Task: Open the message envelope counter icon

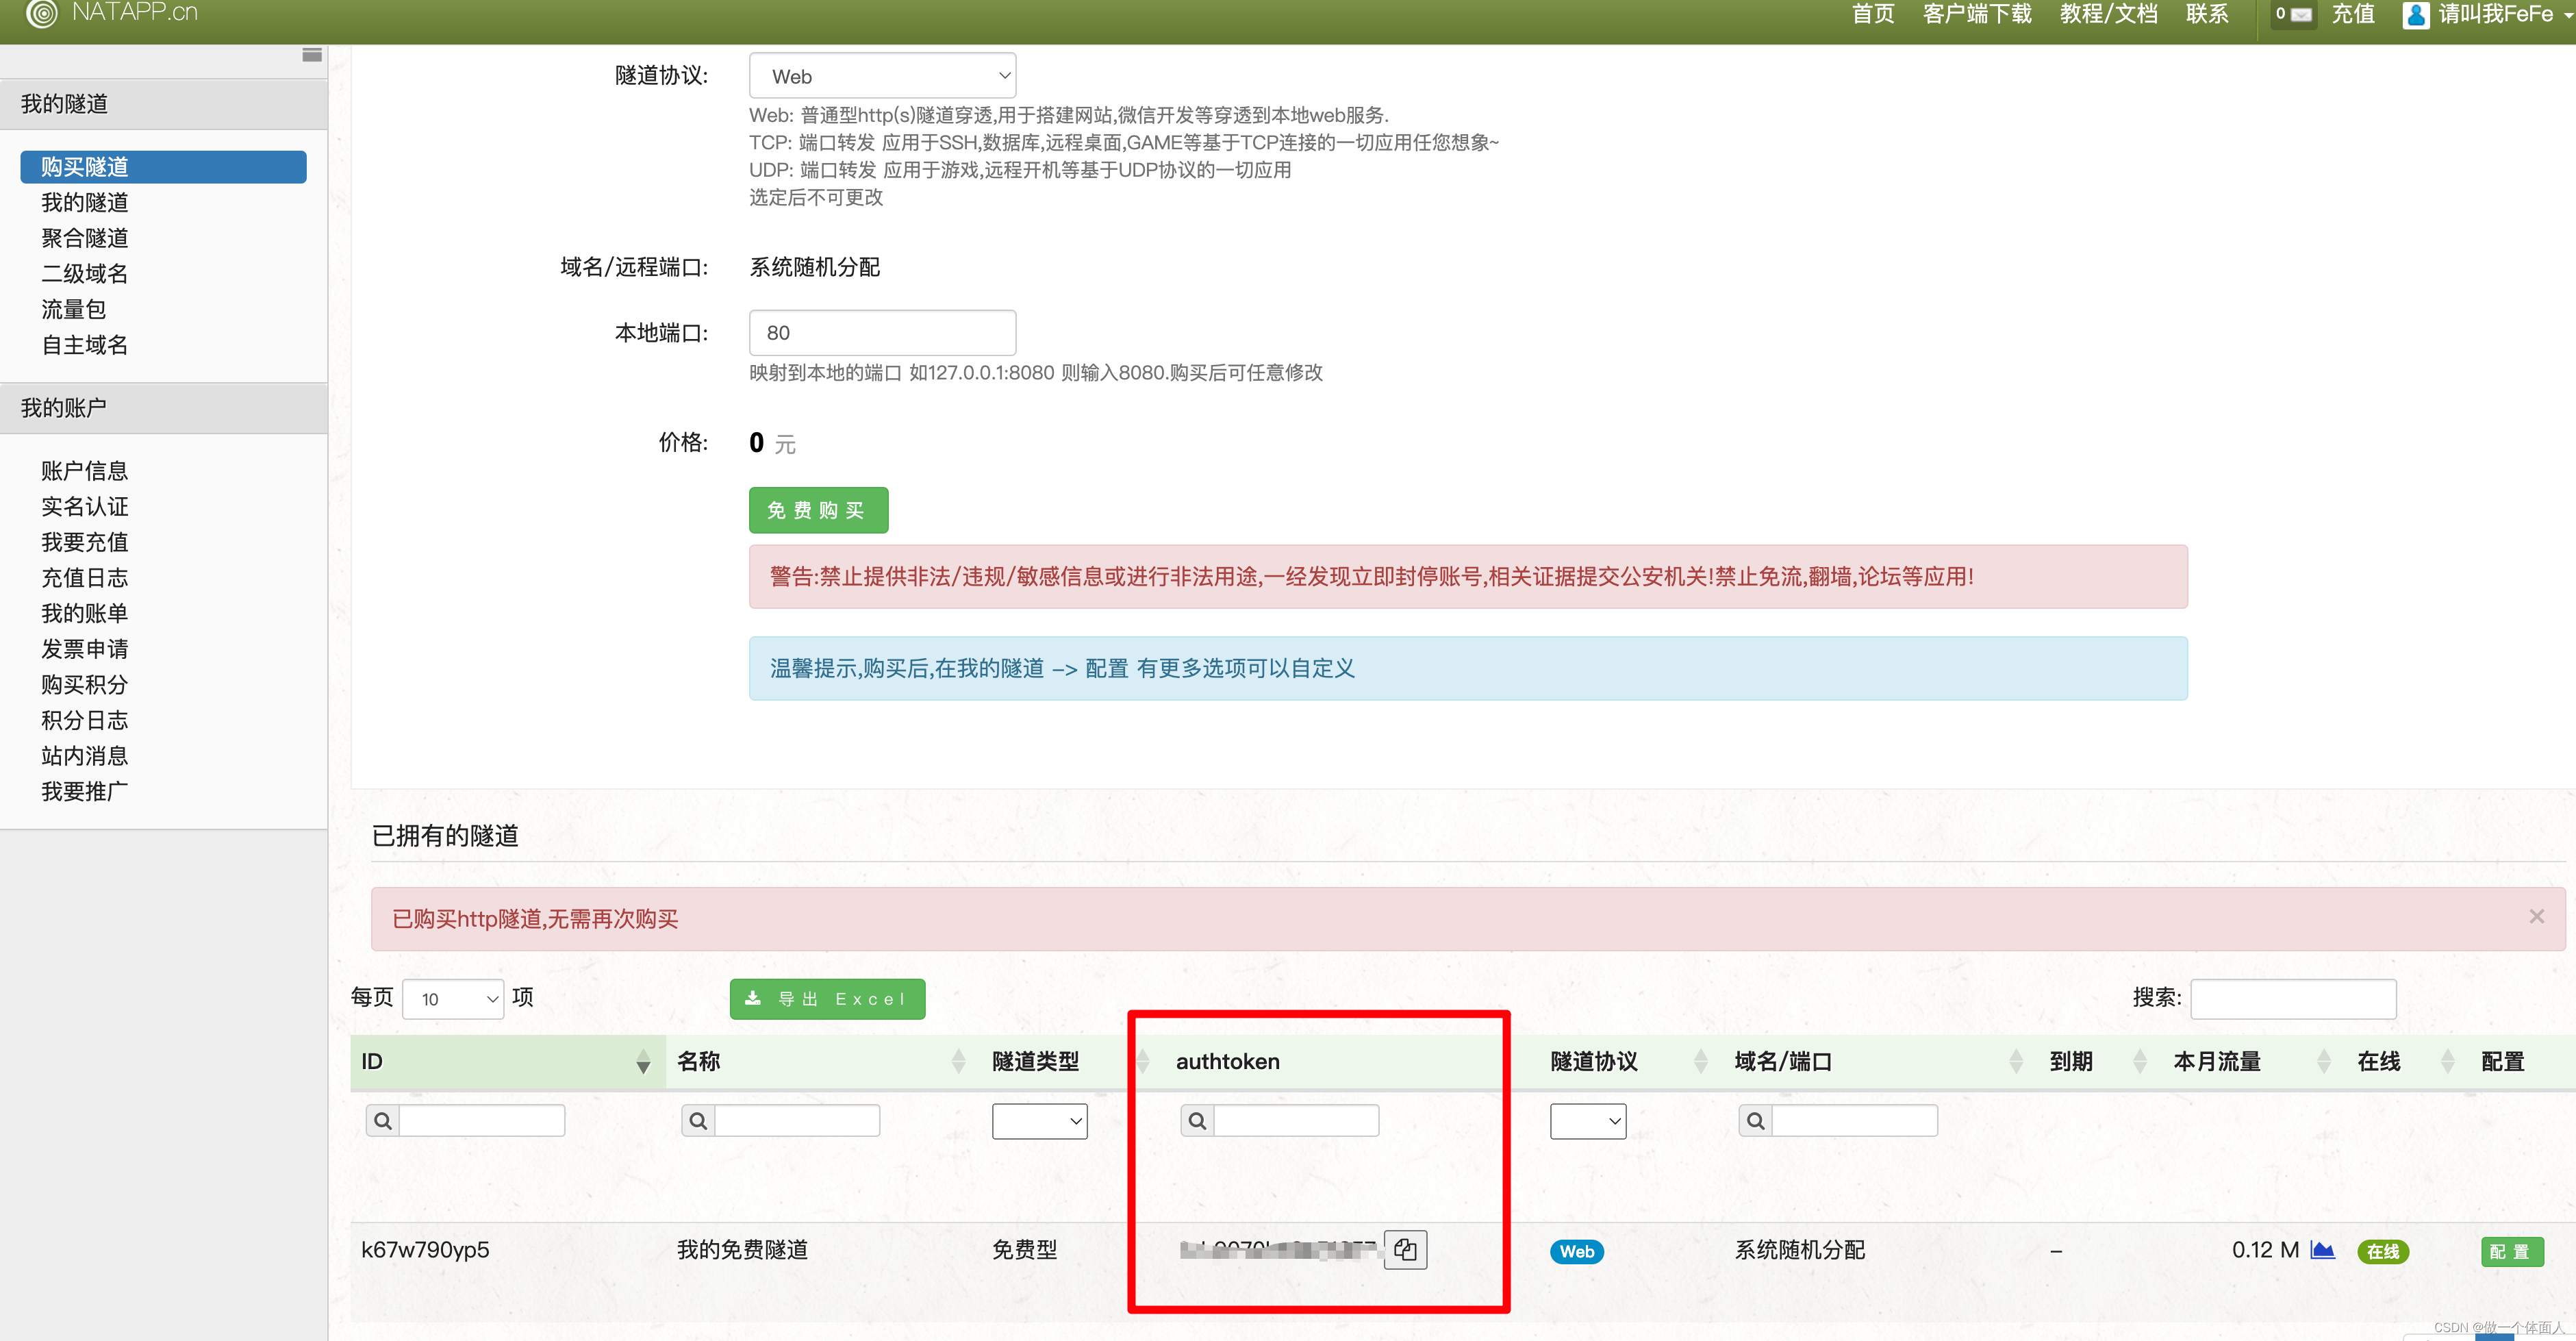Action: 2293,14
